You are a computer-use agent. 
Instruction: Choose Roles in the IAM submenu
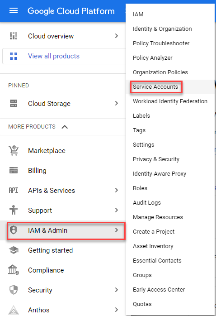coord(140,188)
